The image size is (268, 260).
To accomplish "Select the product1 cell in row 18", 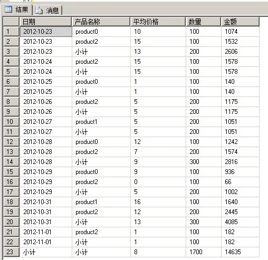I will (x=101, y=202).
